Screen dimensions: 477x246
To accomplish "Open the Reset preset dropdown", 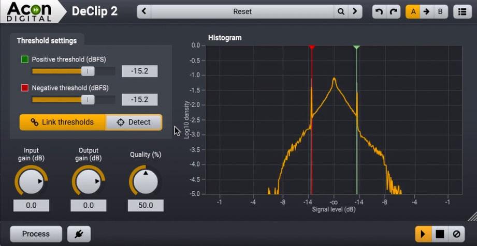I will coord(242,11).
